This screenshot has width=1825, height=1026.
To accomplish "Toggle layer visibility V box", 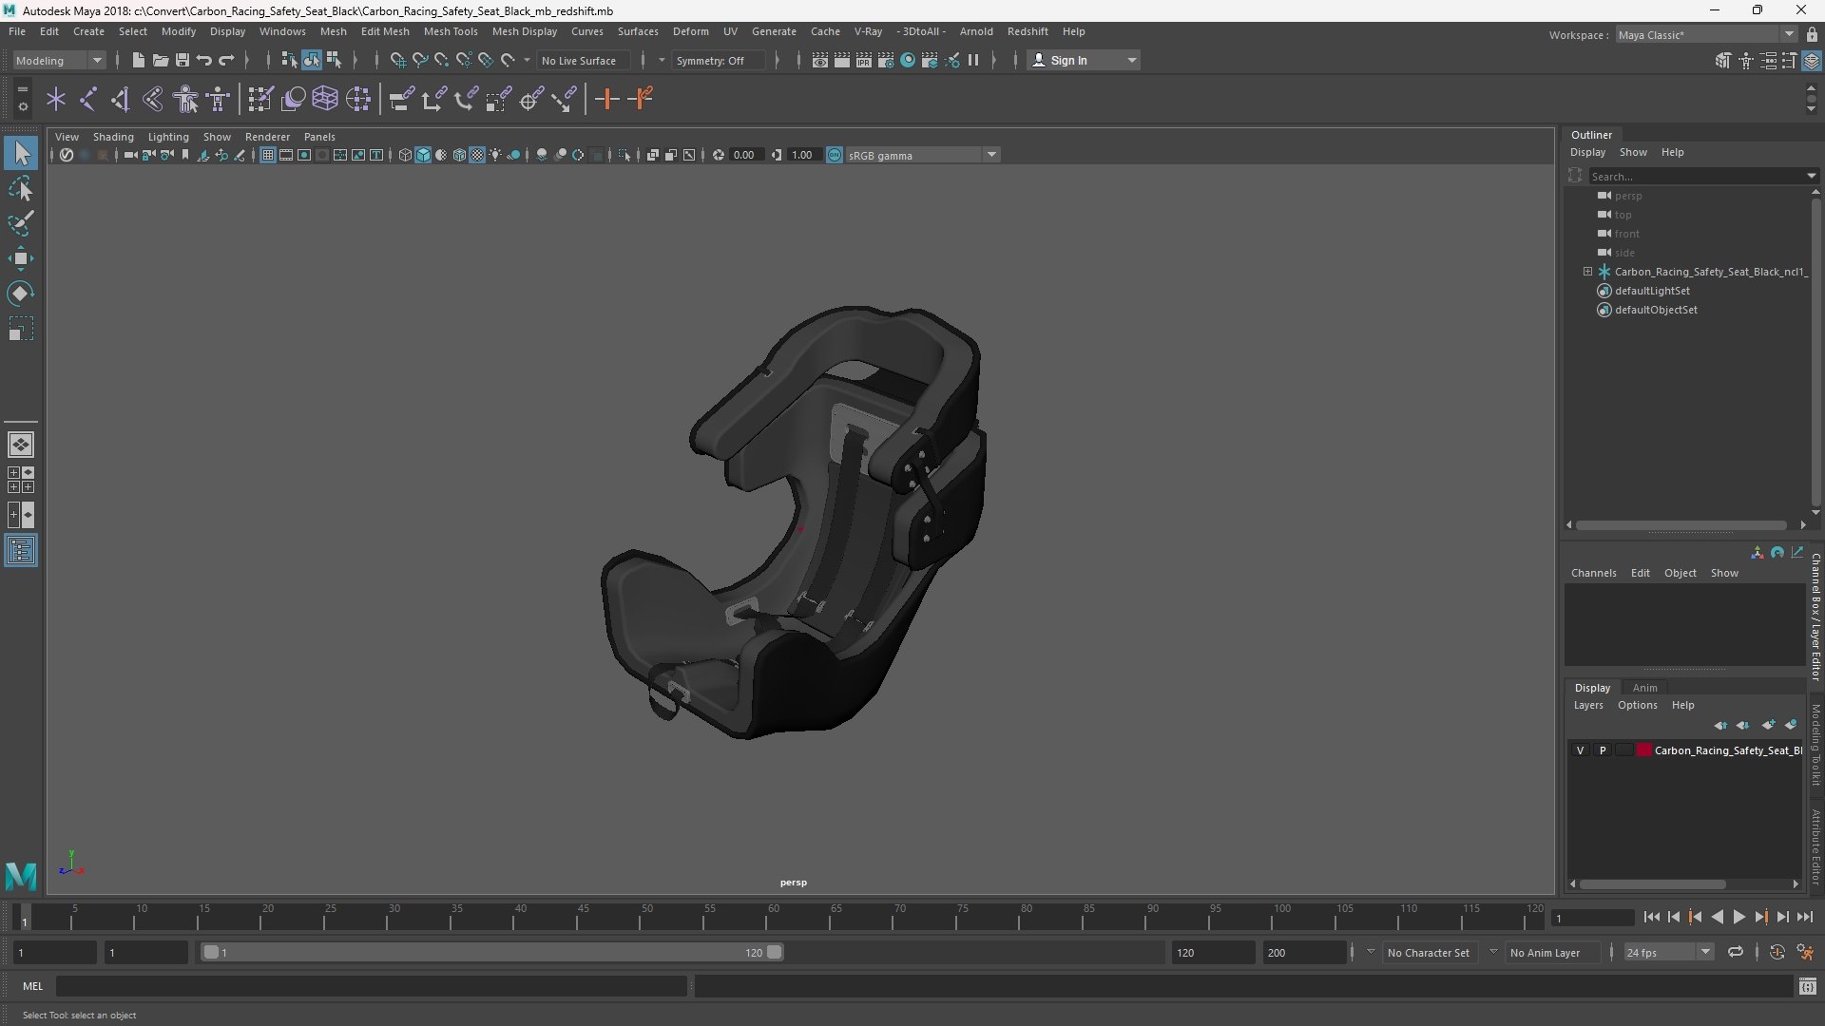I will pyautogui.click(x=1581, y=750).
